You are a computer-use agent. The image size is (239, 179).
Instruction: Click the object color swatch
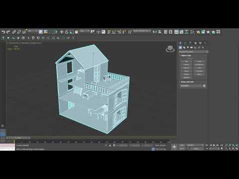(x=204, y=86)
